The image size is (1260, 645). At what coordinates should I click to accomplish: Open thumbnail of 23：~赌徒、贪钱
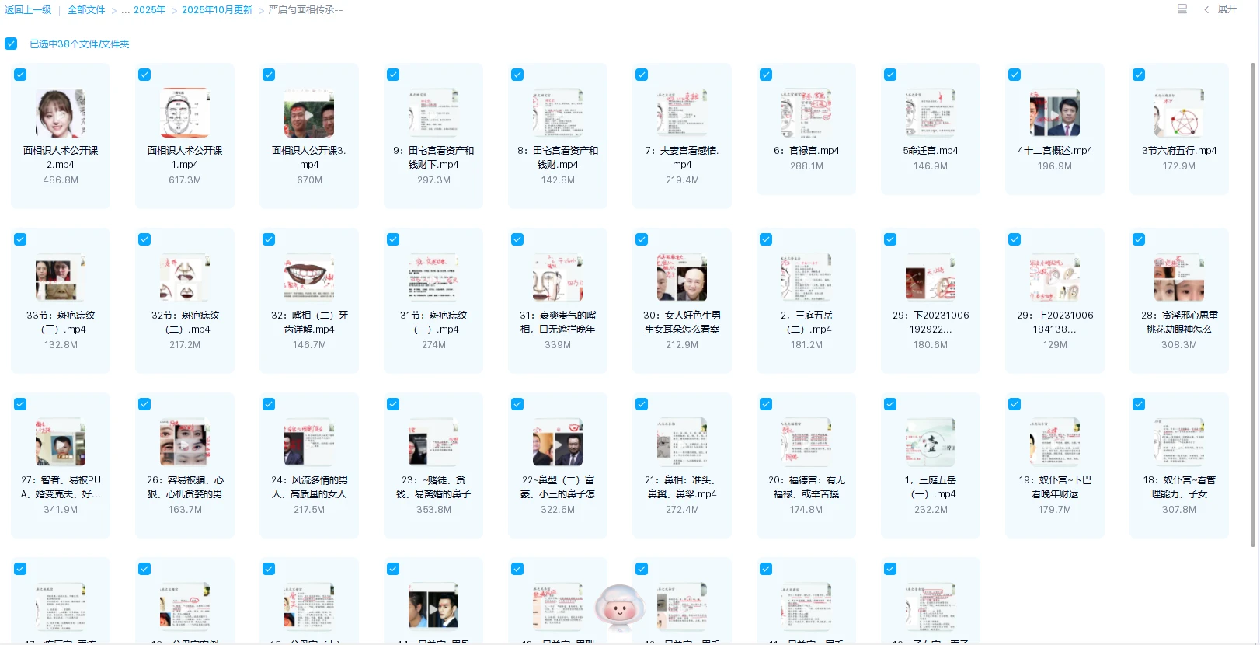click(x=433, y=443)
